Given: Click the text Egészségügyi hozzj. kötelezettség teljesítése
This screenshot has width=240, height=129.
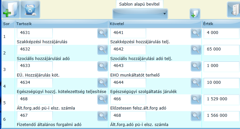Looking at the screenshot, I should click(x=62, y=92).
